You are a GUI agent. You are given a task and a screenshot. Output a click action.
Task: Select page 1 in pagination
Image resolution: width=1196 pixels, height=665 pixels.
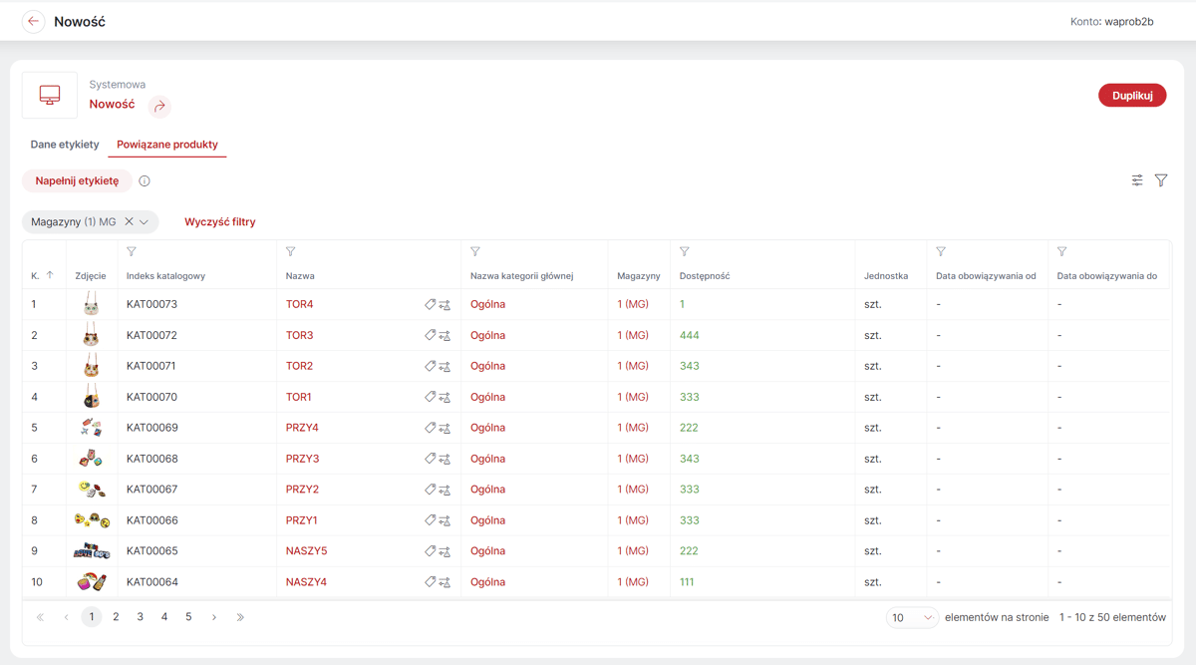point(92,617)
